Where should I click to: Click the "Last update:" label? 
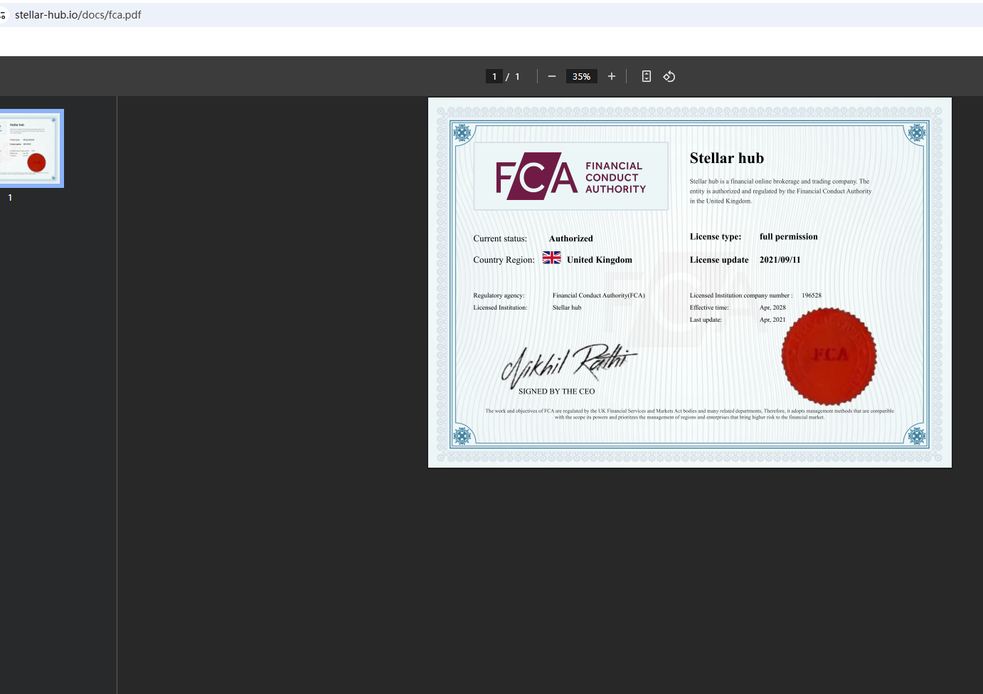(706, 320)
